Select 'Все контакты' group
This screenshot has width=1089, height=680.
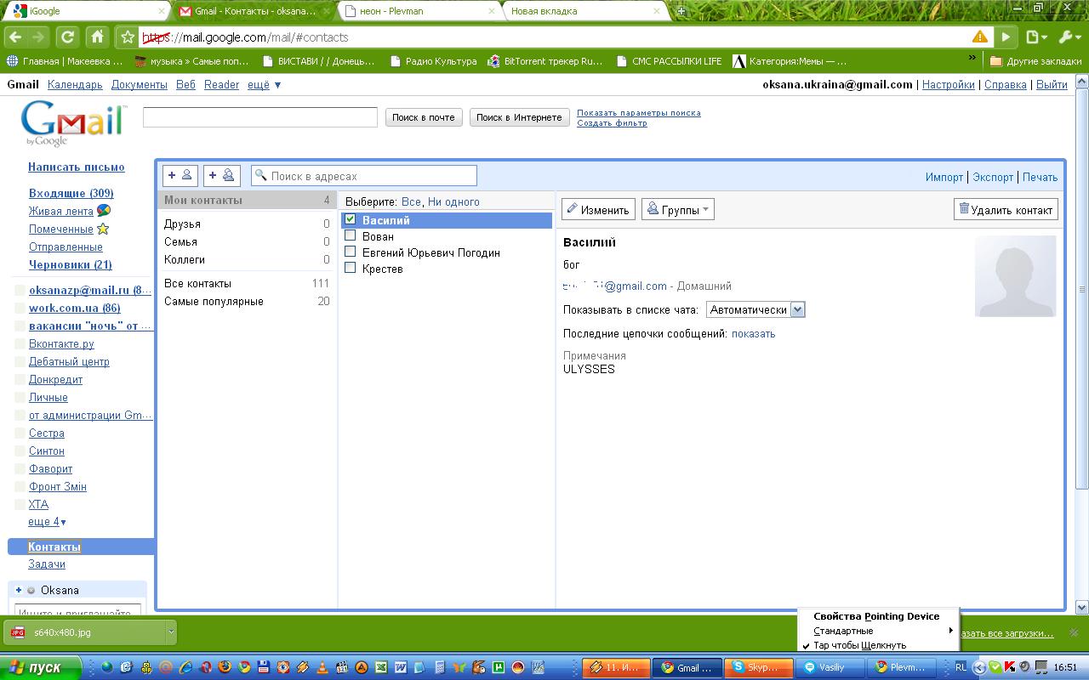247,284
